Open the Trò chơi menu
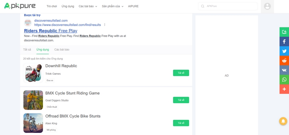289x135 pixels. [52, 6]
